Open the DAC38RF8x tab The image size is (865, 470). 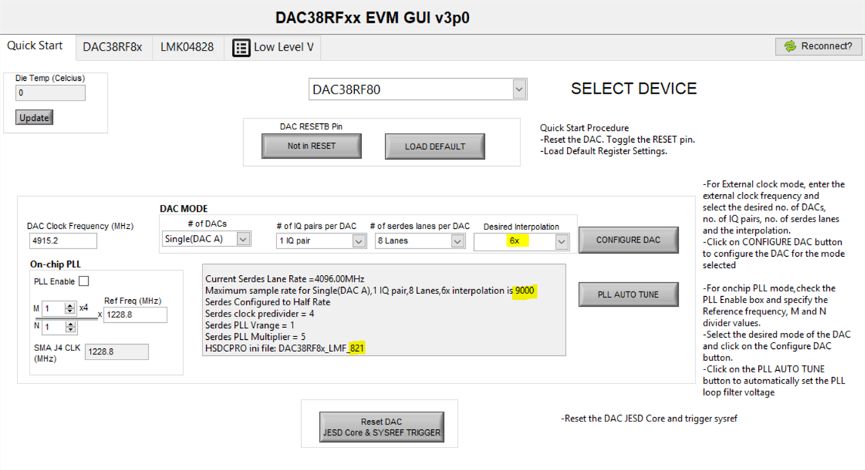click(x=113, y=47)
